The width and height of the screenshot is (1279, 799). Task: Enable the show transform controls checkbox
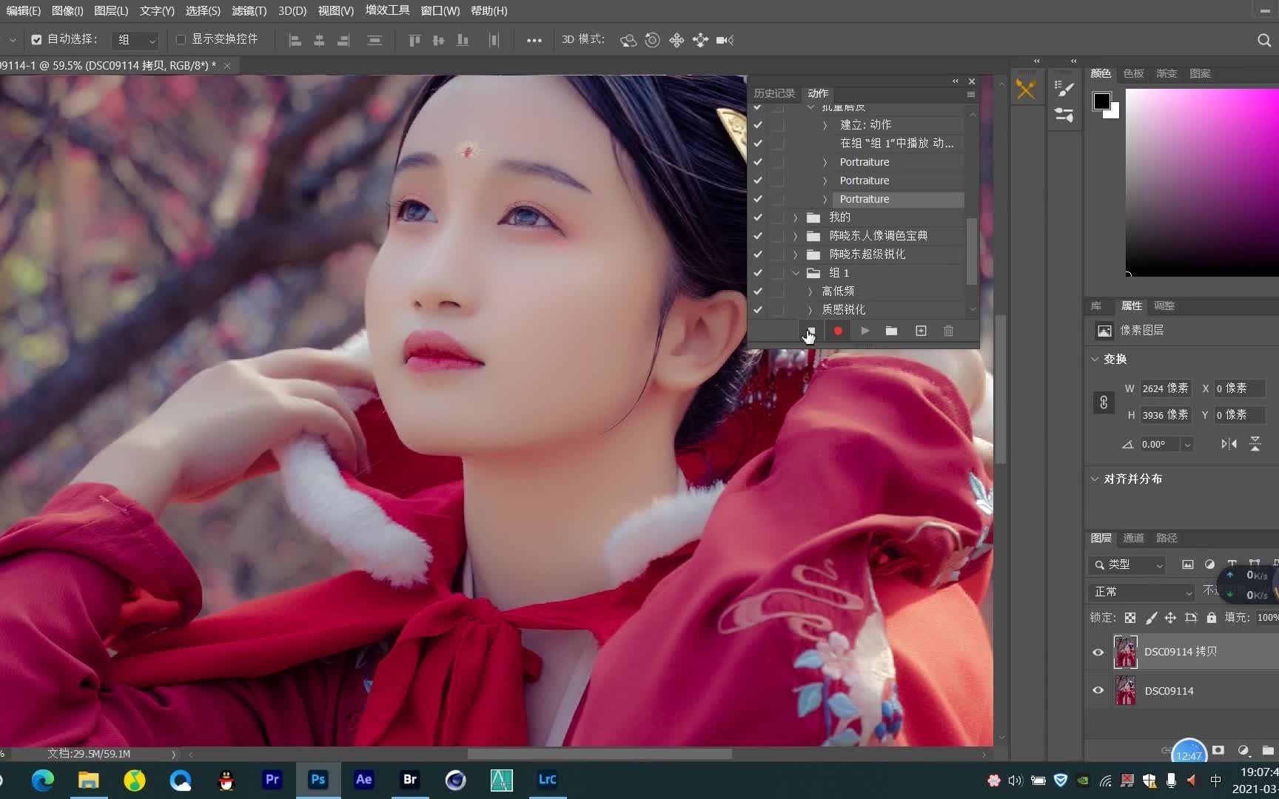pyautogui.click(x=181, y=40)
